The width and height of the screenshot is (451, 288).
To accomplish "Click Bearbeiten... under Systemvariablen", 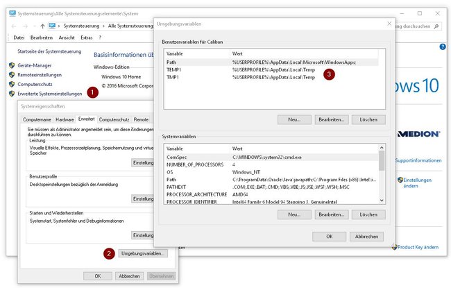I will click(332, 214).
